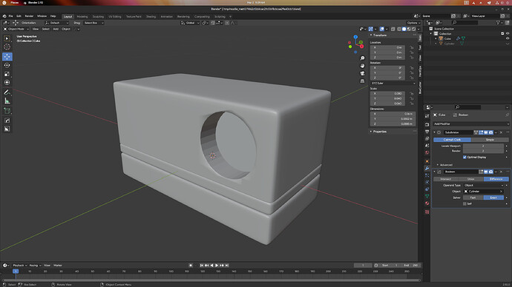The width and height of the screenshot is (512, 287).
Task: Open the viewport Options dropdown
Action: [413, 23]
